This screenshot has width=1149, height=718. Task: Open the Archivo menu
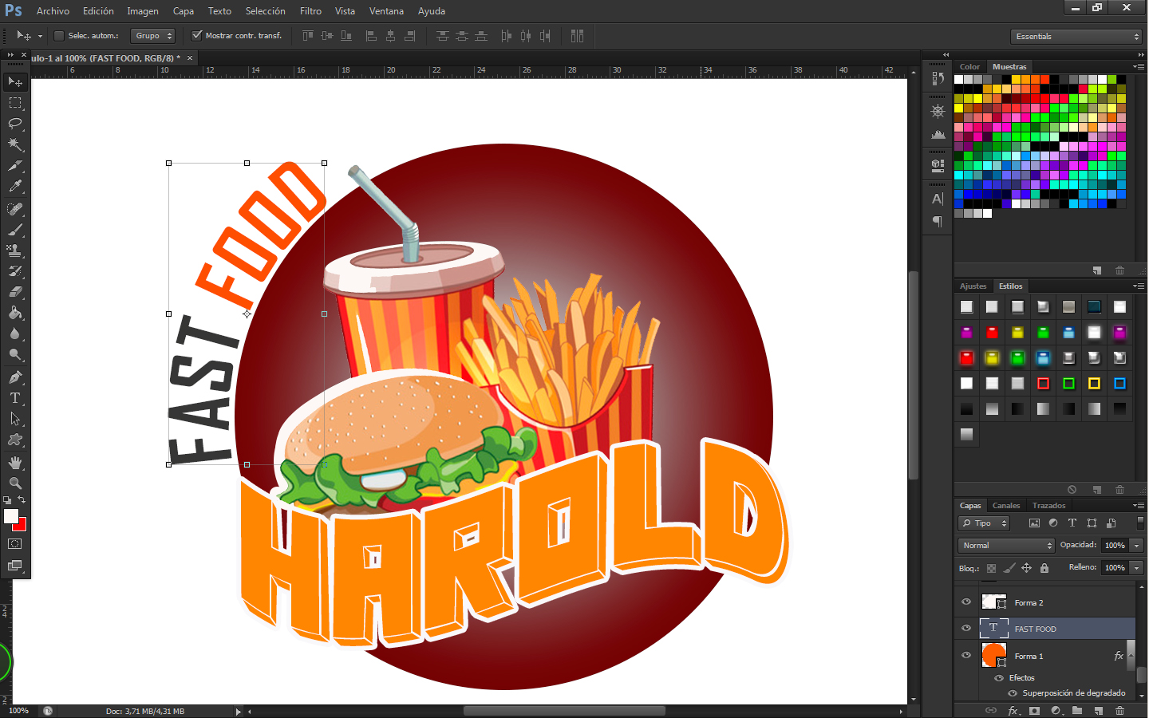(x=53, y=11)
